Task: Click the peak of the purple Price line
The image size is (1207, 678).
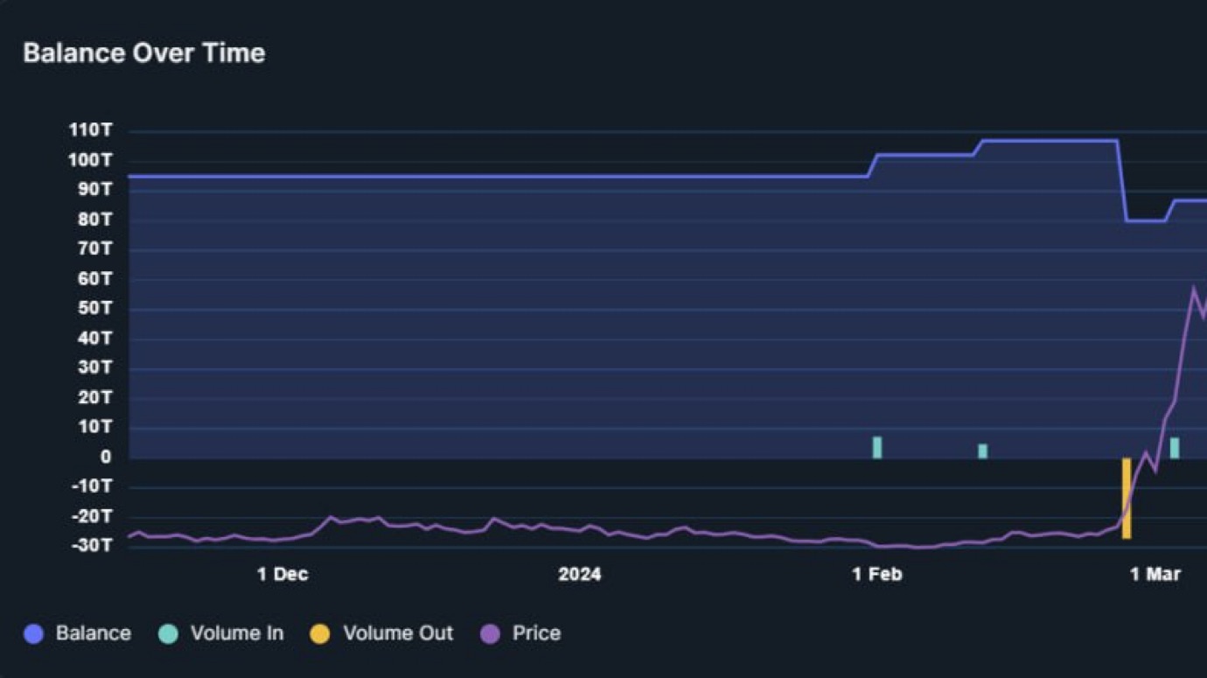Action: pos(1194,289)
